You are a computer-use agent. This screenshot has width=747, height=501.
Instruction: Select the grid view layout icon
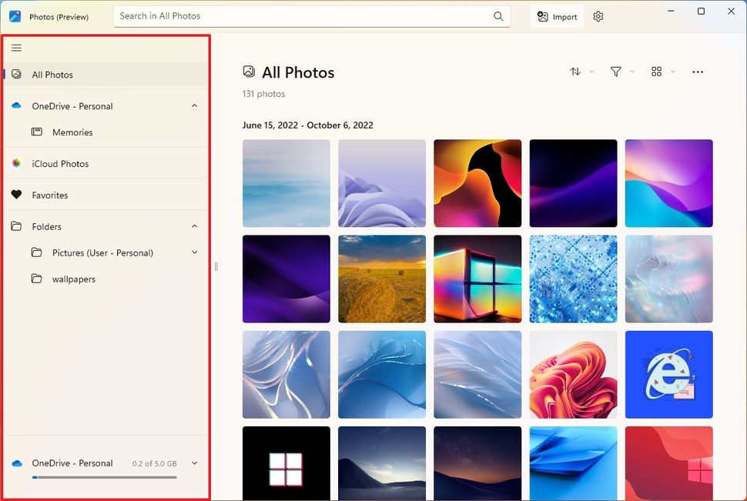click(658, 72)
